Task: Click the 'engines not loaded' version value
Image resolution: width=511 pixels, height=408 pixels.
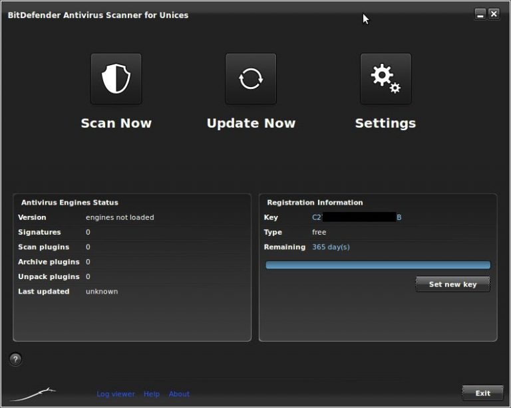Action: (x=120, y=217)
